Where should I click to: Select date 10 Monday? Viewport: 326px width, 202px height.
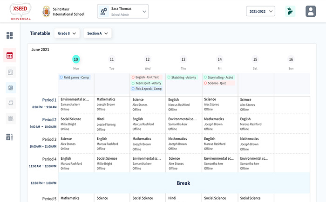click(x=76, y=59)
